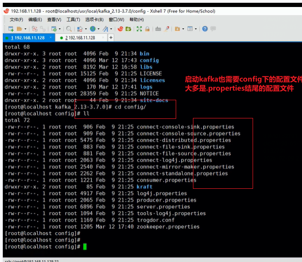Image resolution: width=302 pixels, height=262 pixels.
Task: Click the new folder plus icon
Action: (177, 29)
